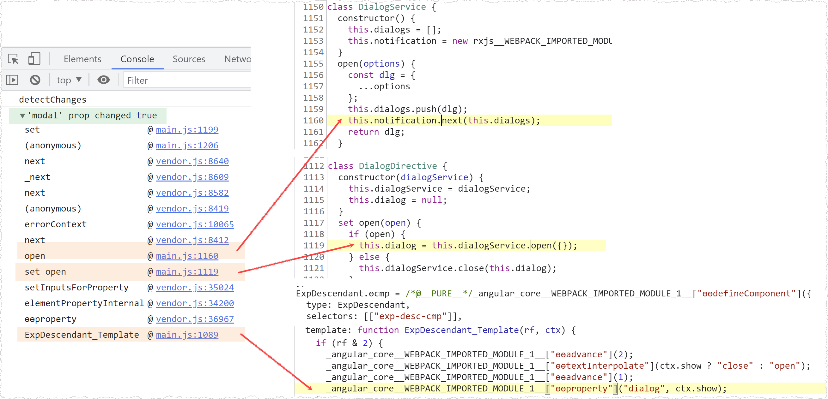Open link vendor.js:36967
Viewport: 828px width, 399px height.
[195, 319]
